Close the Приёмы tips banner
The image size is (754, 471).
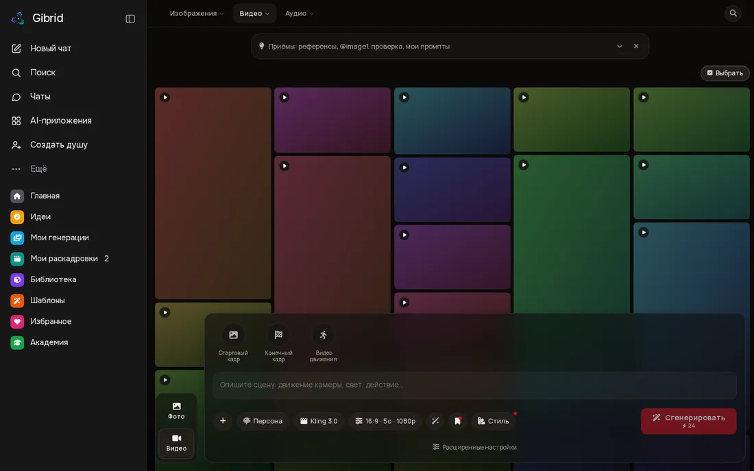tap(635, 46)
